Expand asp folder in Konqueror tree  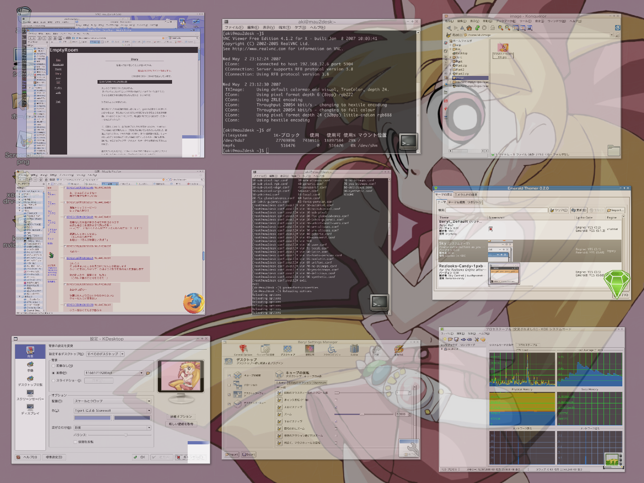click(450, 45)
